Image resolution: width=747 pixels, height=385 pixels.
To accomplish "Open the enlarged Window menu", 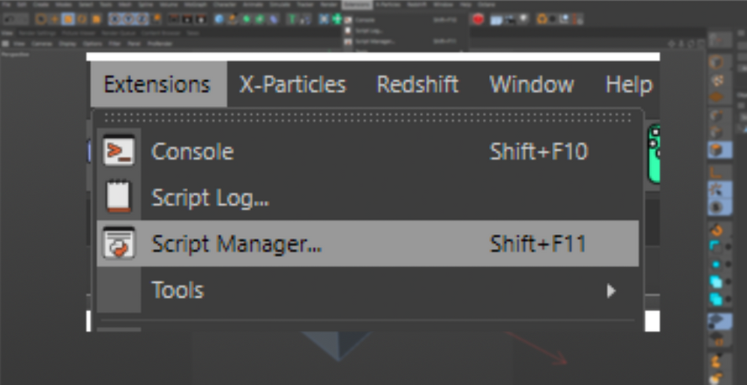I will (532, 84).
